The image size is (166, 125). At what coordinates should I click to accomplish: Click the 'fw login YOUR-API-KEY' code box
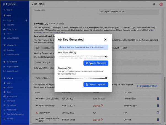point(129,12)
